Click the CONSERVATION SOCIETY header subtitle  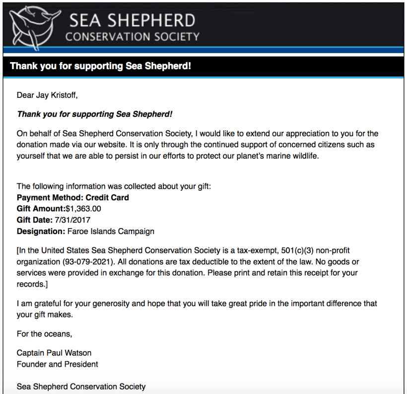click(133, 36)
